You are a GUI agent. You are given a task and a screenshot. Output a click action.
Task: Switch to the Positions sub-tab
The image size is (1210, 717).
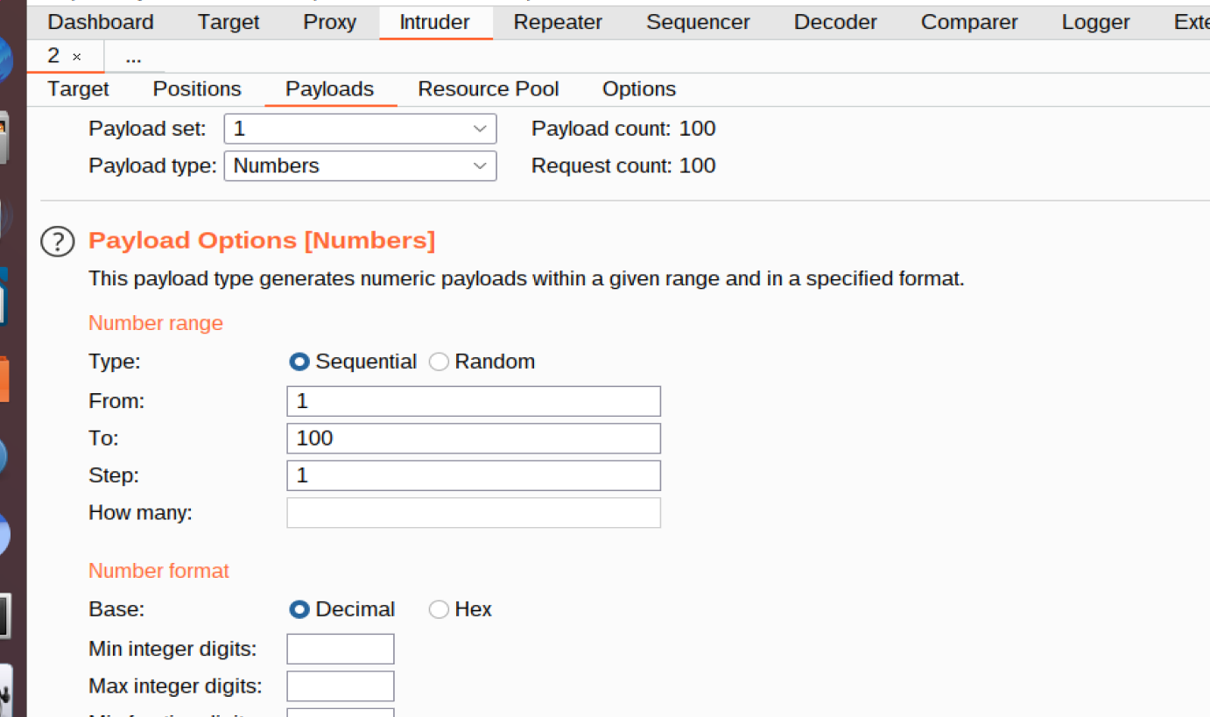point(197,89)
